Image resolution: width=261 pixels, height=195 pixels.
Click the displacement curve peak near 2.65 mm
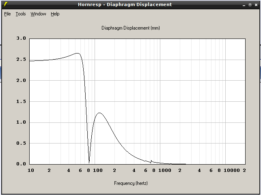point(77,53)
